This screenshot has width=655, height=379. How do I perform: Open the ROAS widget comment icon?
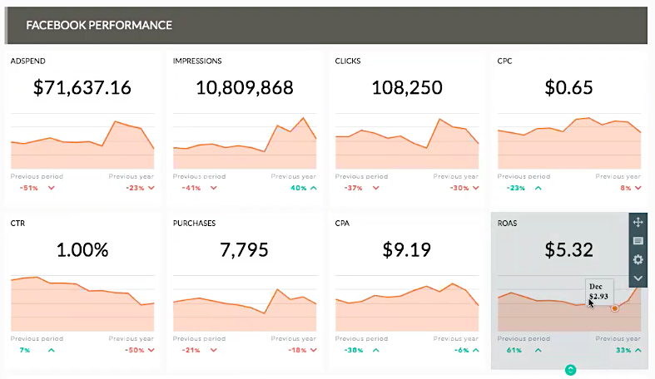pyautogui.click(x=638, y=241)
